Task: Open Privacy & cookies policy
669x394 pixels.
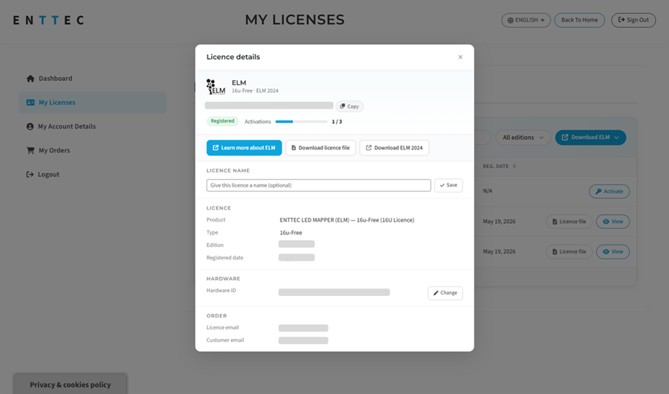Action: tap(71, 384)
